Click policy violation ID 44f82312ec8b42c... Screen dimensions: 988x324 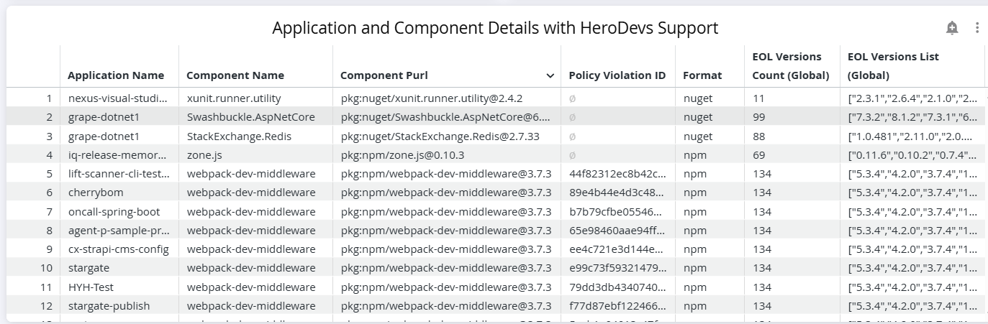pos(618,174)
